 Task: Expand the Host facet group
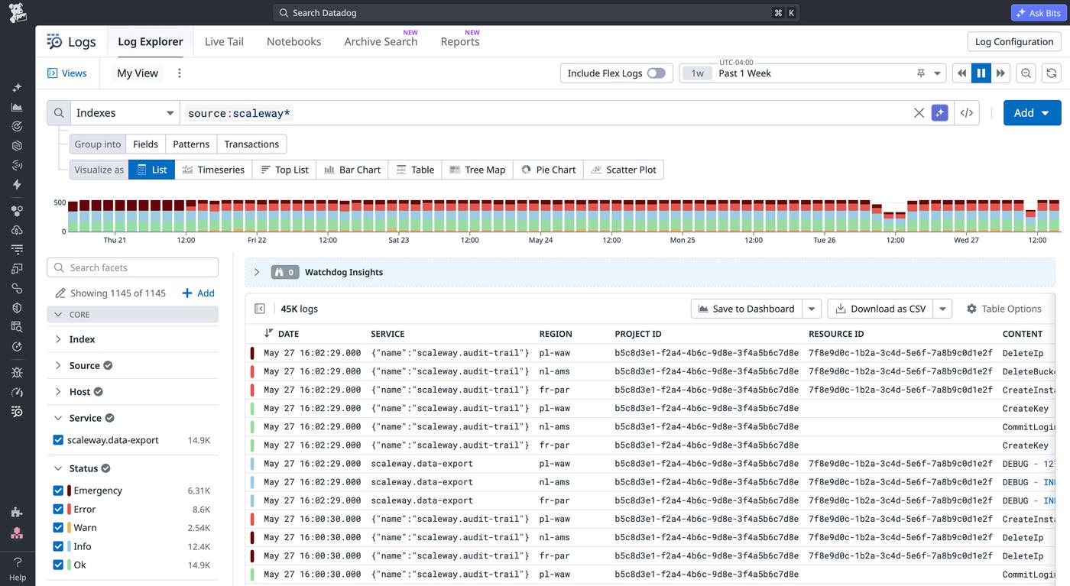coord(58,392)
